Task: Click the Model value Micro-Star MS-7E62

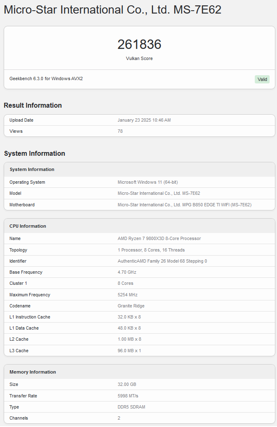Action: (159, 193)
